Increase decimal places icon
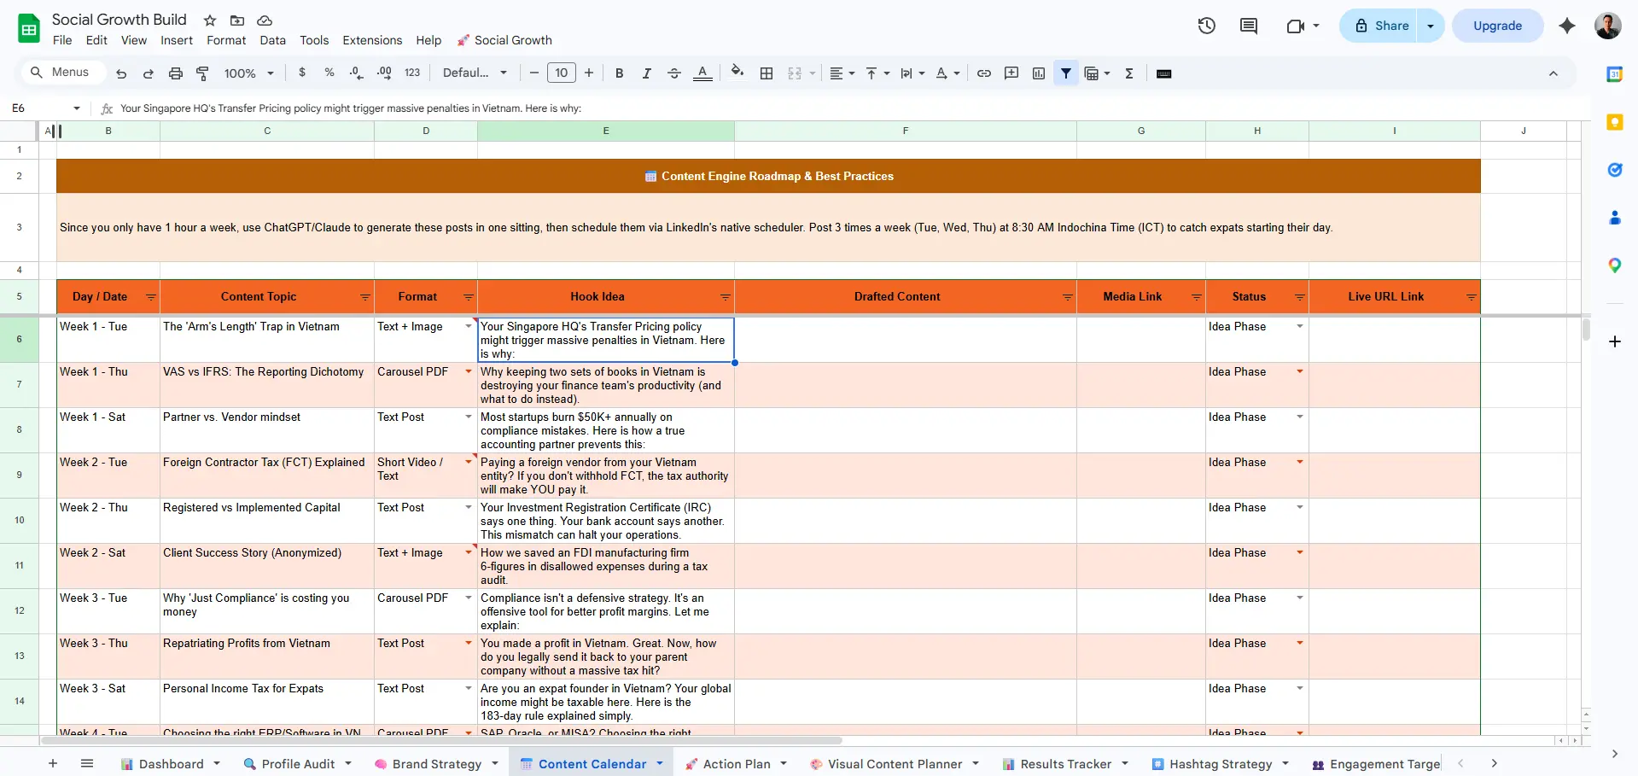The image size is (1638, 776). point(384,73)
